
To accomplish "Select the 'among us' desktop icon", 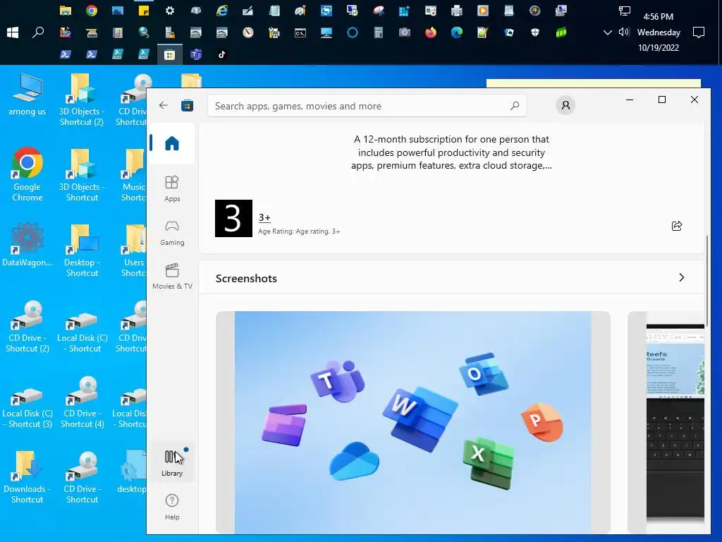I will 27,95.
